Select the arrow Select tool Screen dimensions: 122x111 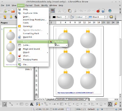5,104
